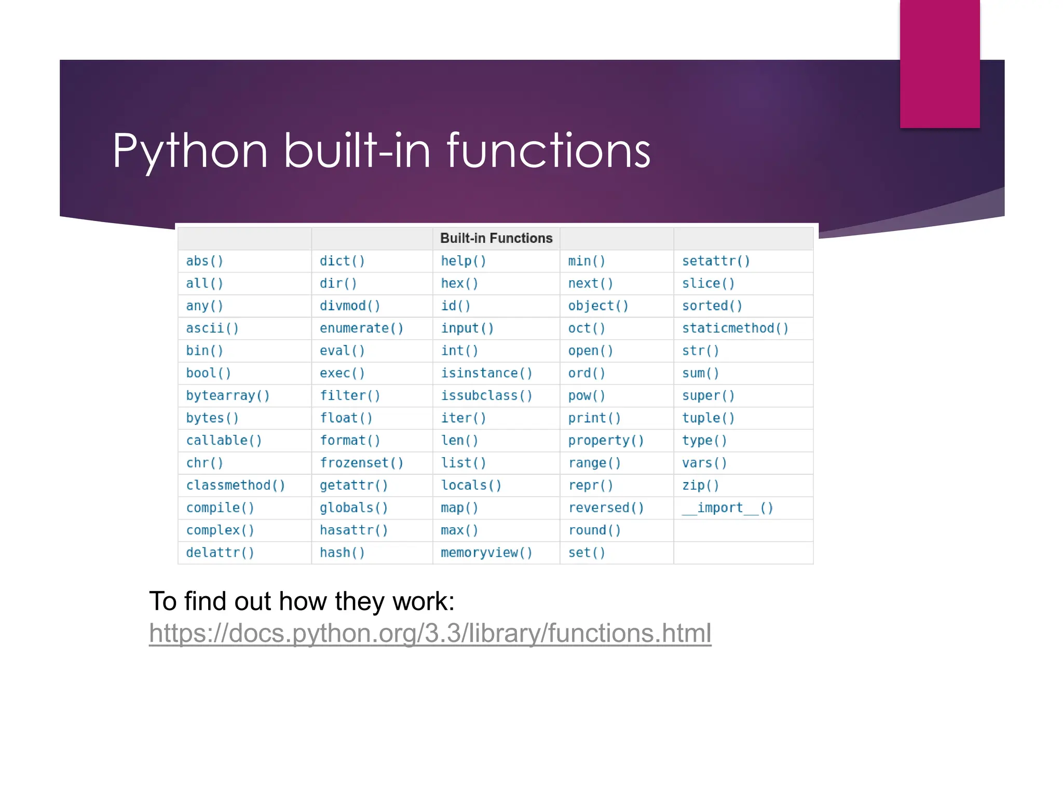Click the magenta accent rectangle
The width and height of the screenshot is (1063, 797).
(939, 63)
